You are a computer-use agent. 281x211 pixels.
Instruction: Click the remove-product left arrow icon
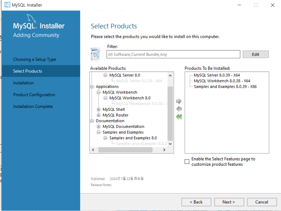coord(179,109)
